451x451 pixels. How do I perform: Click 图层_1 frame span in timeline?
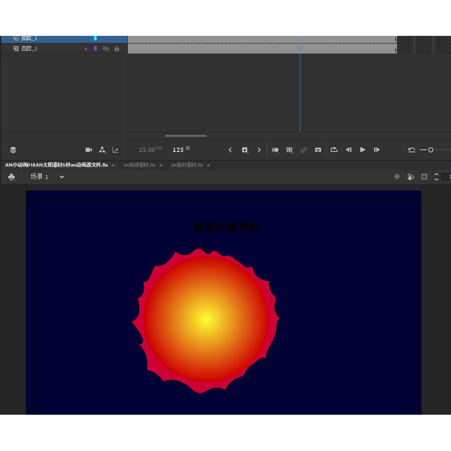click(262, 39)
